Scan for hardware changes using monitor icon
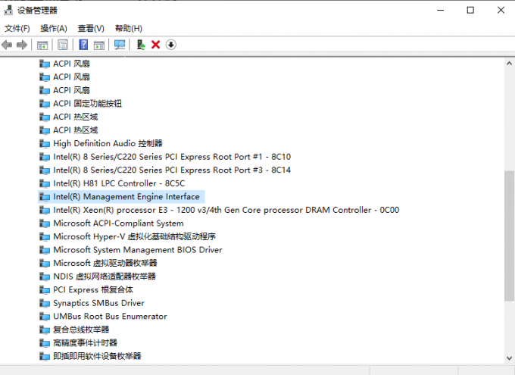515x375 pixels. pos(120,45)
